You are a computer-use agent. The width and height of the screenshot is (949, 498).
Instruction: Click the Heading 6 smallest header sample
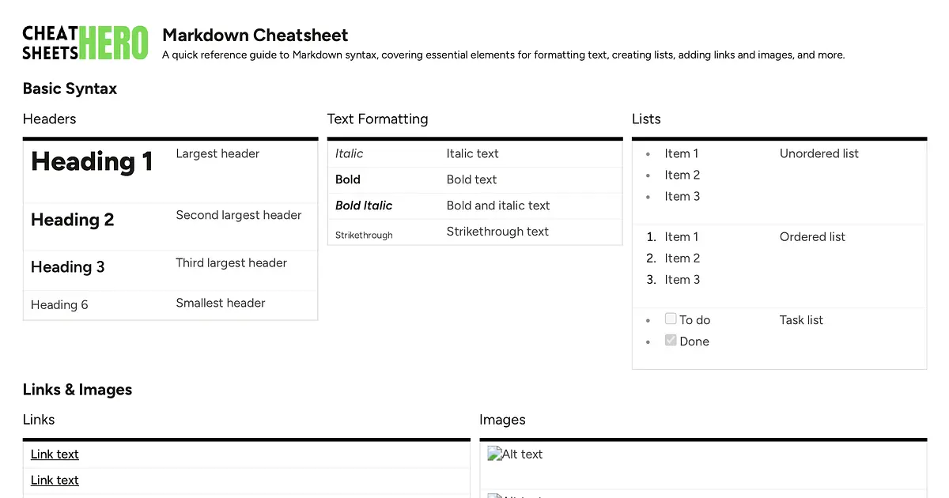(x=59, y=304)
